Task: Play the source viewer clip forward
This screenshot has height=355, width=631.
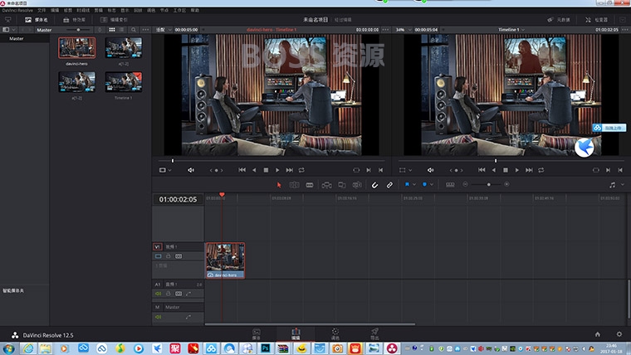Action: coord(277,170)
